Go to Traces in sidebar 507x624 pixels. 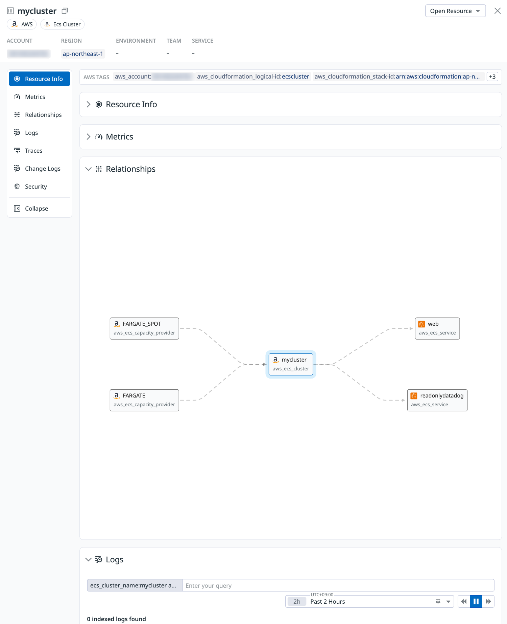click(40, 151)
